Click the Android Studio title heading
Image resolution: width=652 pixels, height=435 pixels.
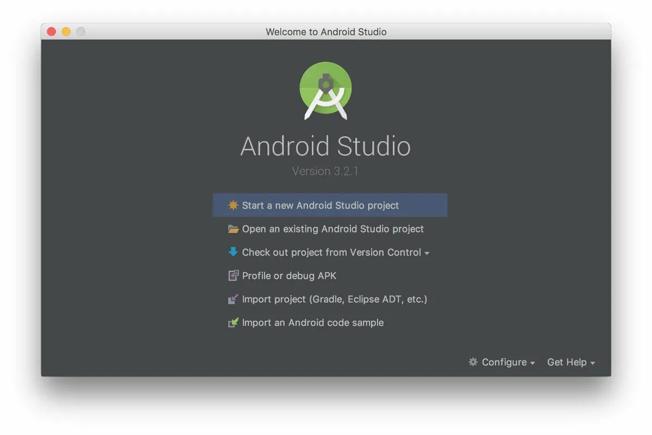325,146
